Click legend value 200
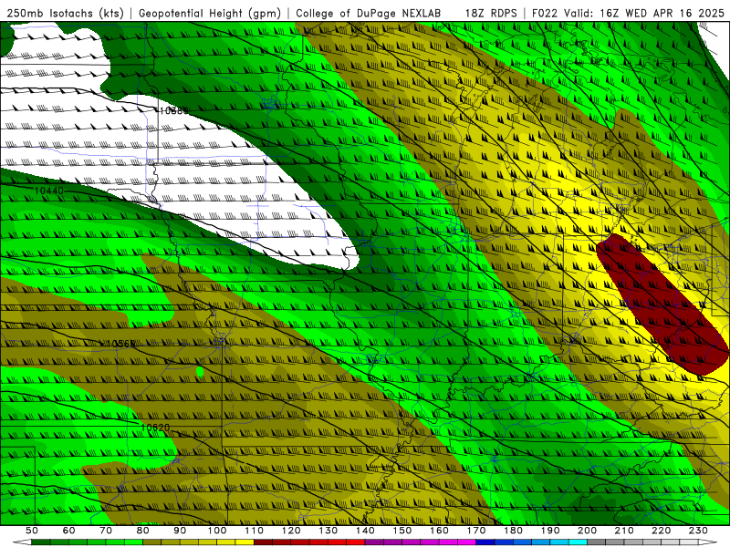Screen dimensions: 730x547 [587, 531]
